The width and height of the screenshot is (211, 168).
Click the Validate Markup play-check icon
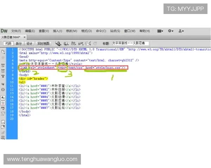(x=81, y=43)
